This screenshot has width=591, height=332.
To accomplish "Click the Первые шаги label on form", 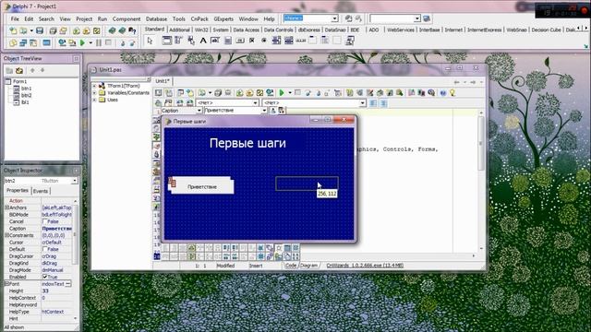I will point(247,143).
